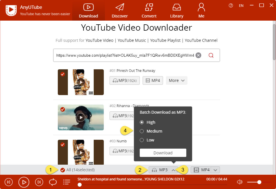The height and width of the screenshot is (189, 276).
Task: Toggle the All (14selected) checkbox
Action: pyautogui.click(x=62, y=170)
